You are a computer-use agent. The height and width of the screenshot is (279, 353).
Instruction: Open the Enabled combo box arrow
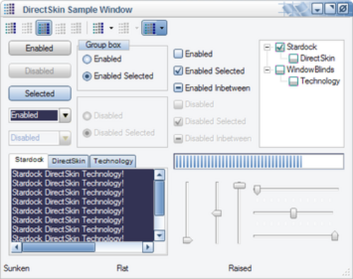(x=65, y=116)
